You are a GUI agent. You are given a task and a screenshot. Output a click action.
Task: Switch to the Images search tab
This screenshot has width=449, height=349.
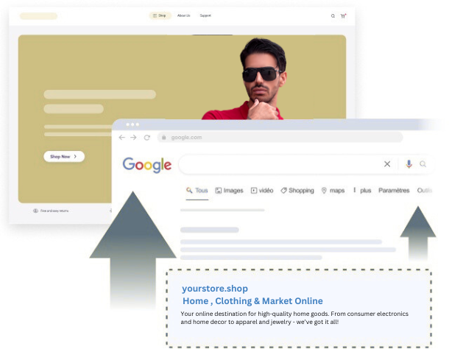[229, 191]
